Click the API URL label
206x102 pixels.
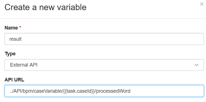[x=14, y=80]
